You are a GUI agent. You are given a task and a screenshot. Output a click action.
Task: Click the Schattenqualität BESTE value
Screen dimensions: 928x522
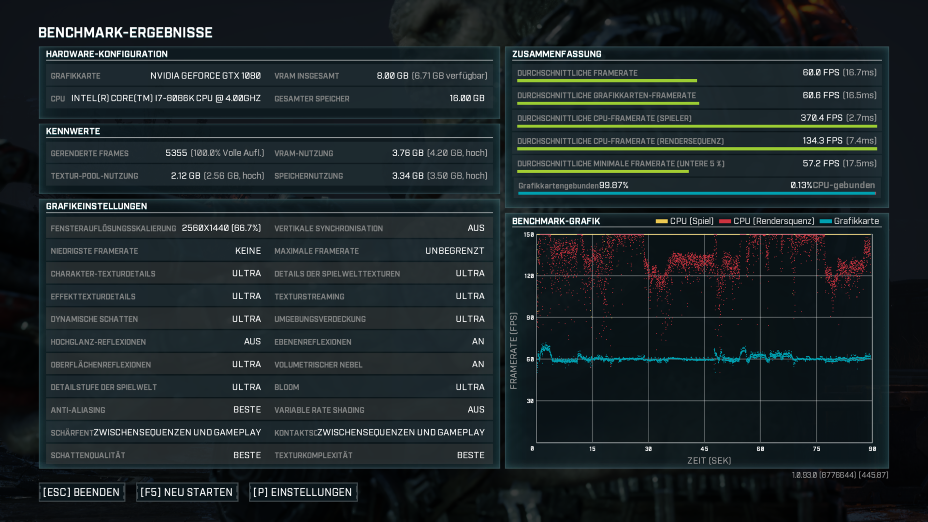246,455
